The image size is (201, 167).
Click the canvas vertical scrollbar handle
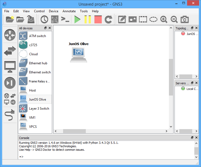[171, 77]
